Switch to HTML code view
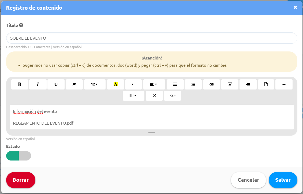303x194 pixels. [x=173, y=96]
